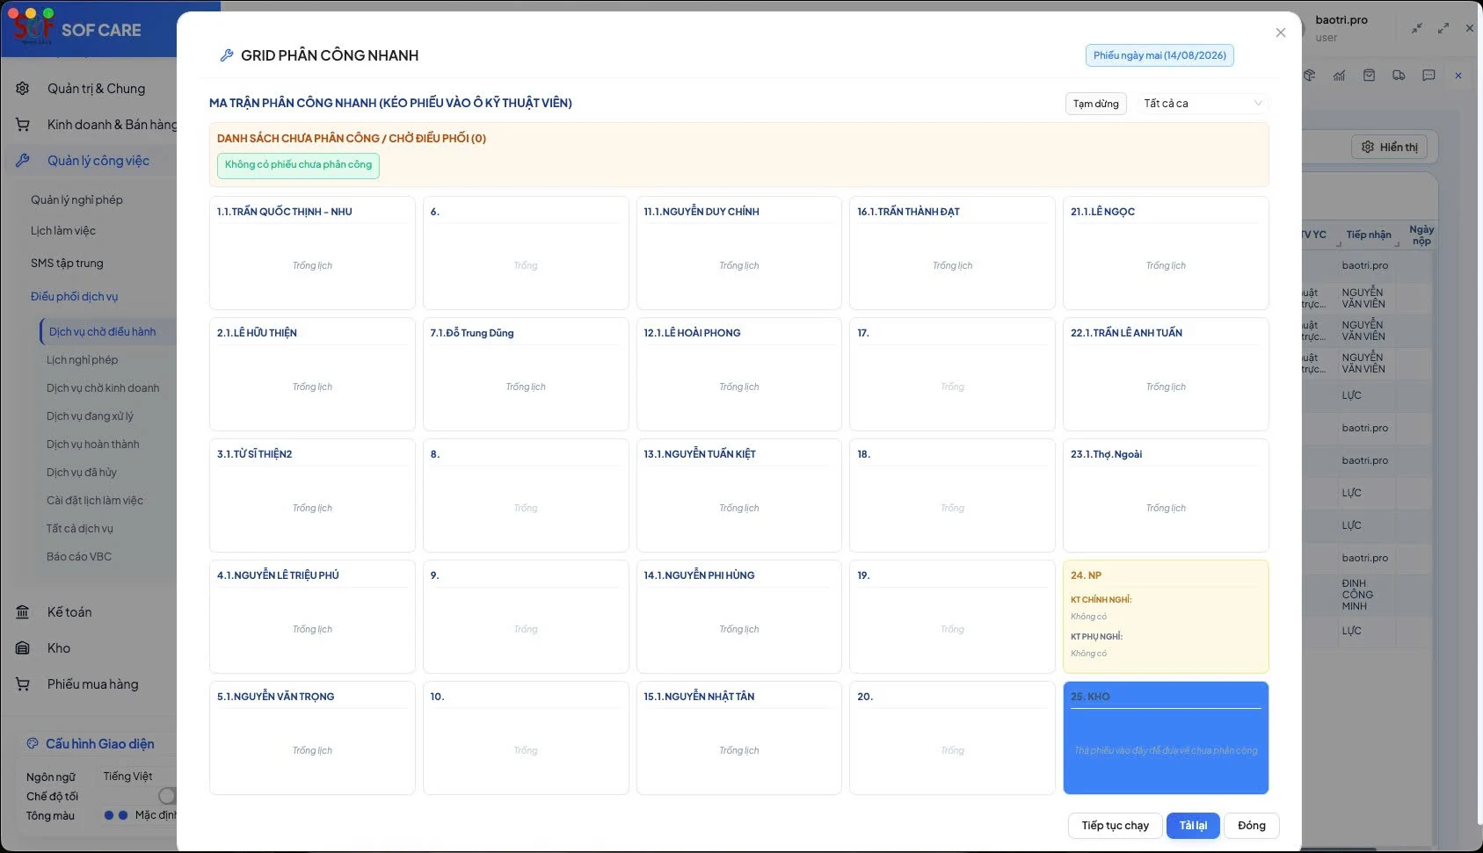The image size is (1483, 853).
Task: Select the 24. NP cell
Action: click(1166, 617)
